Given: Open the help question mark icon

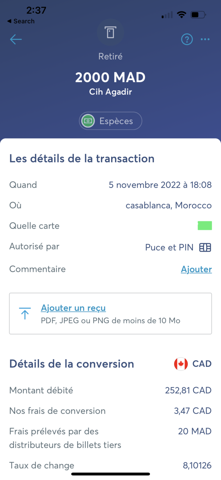Looking at the screenshot, I should coord(187,39).
